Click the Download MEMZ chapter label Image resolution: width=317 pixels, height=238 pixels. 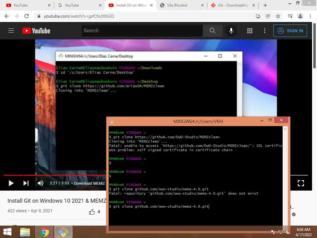click(89, 183)
